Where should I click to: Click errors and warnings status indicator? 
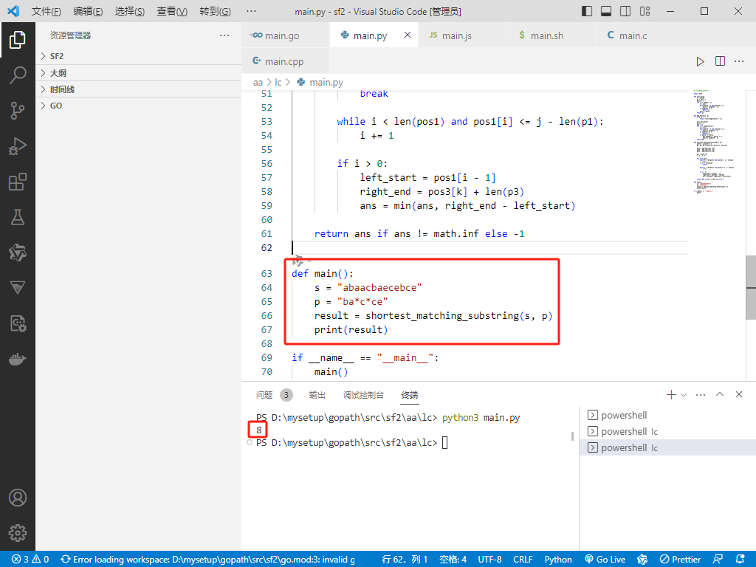pos(30,560)
